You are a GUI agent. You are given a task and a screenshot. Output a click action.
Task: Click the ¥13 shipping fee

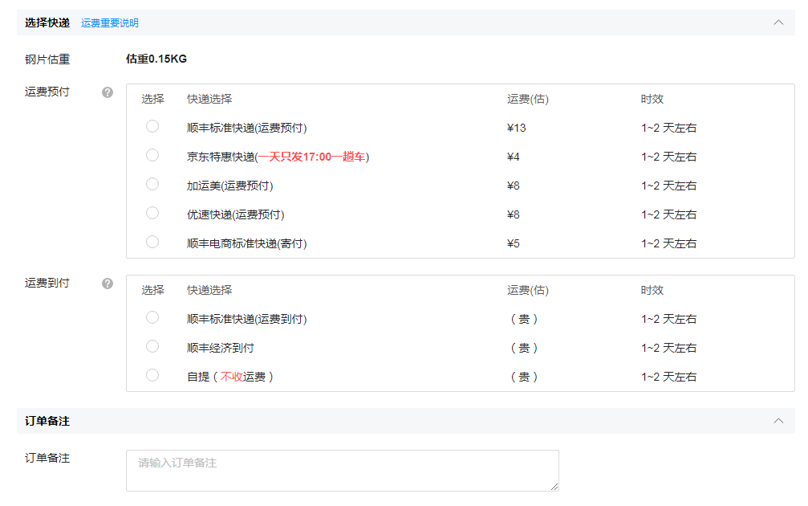coord(517,128)
